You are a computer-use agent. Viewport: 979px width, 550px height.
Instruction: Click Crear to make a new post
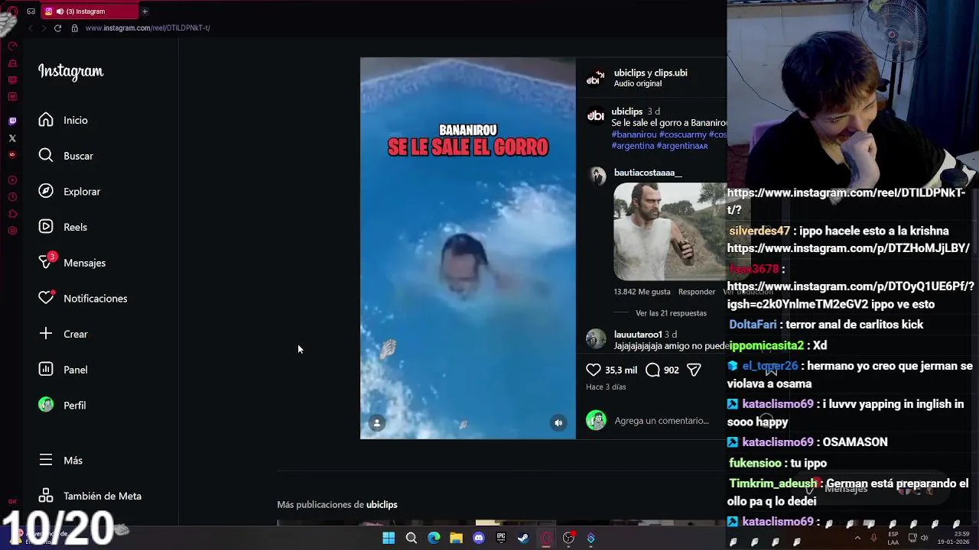coord(63,334)
